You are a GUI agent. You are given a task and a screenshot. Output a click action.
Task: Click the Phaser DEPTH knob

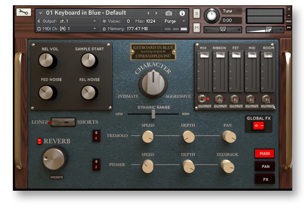click(189, 166)
